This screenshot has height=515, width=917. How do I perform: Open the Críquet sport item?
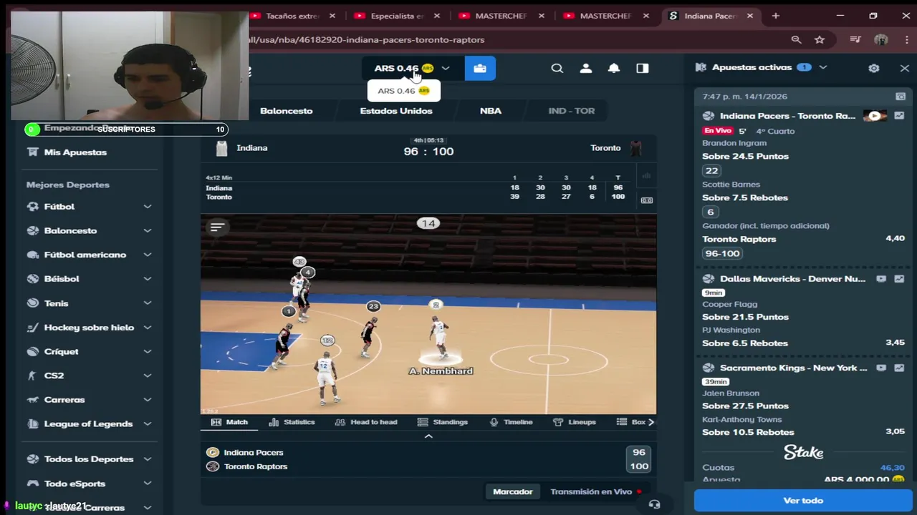coord(61,351)
